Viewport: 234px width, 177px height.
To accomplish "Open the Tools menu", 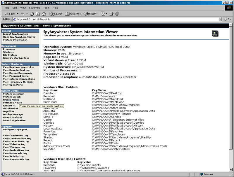I will [46, 8].
